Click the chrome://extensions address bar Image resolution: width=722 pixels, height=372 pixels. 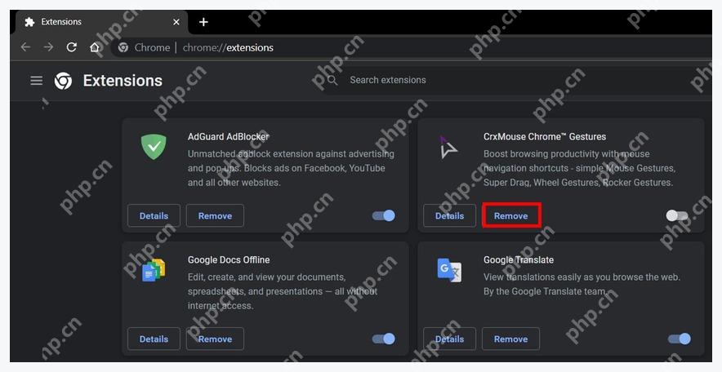point(410,47)
